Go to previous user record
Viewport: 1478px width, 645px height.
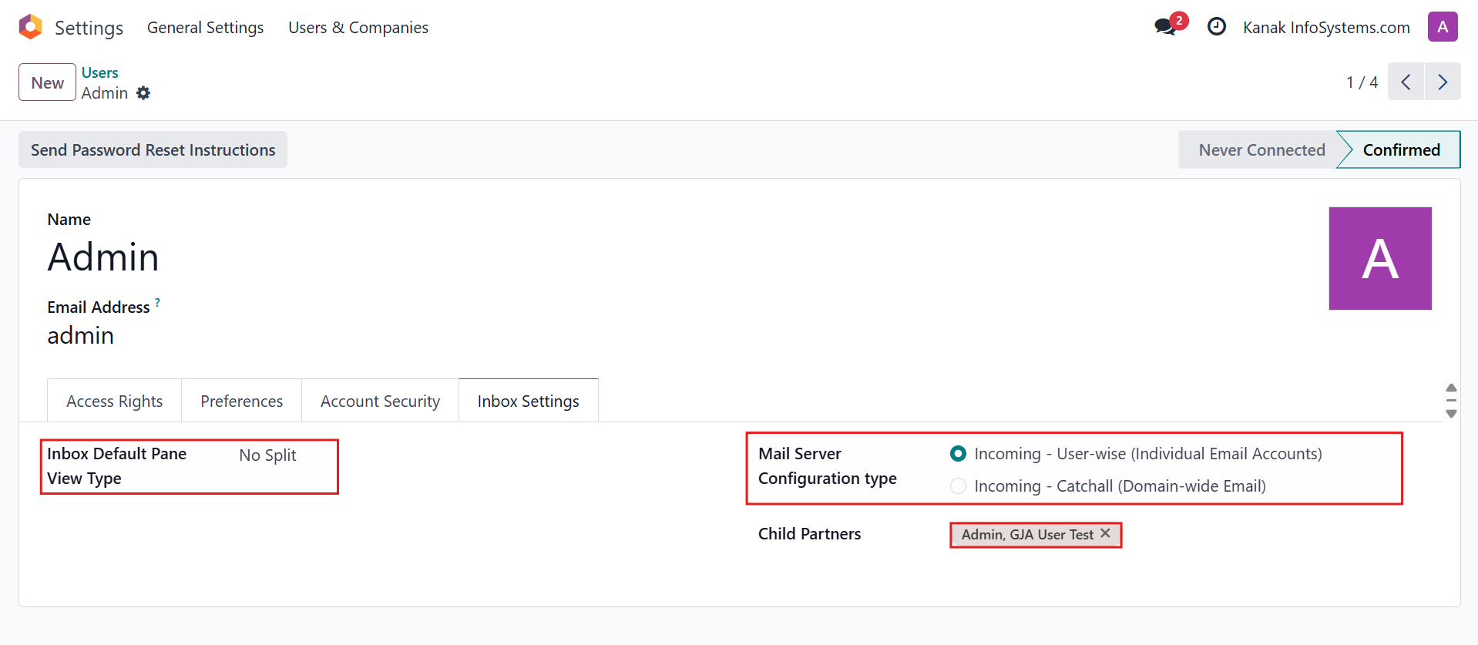pyautogui.click(x=1406, y=82)
